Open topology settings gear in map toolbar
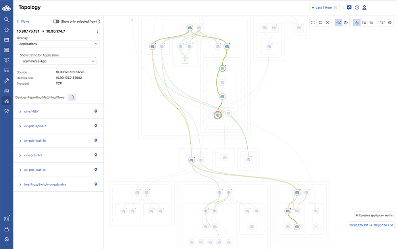This screenshot has width=397, height=249. pos(390,23)
